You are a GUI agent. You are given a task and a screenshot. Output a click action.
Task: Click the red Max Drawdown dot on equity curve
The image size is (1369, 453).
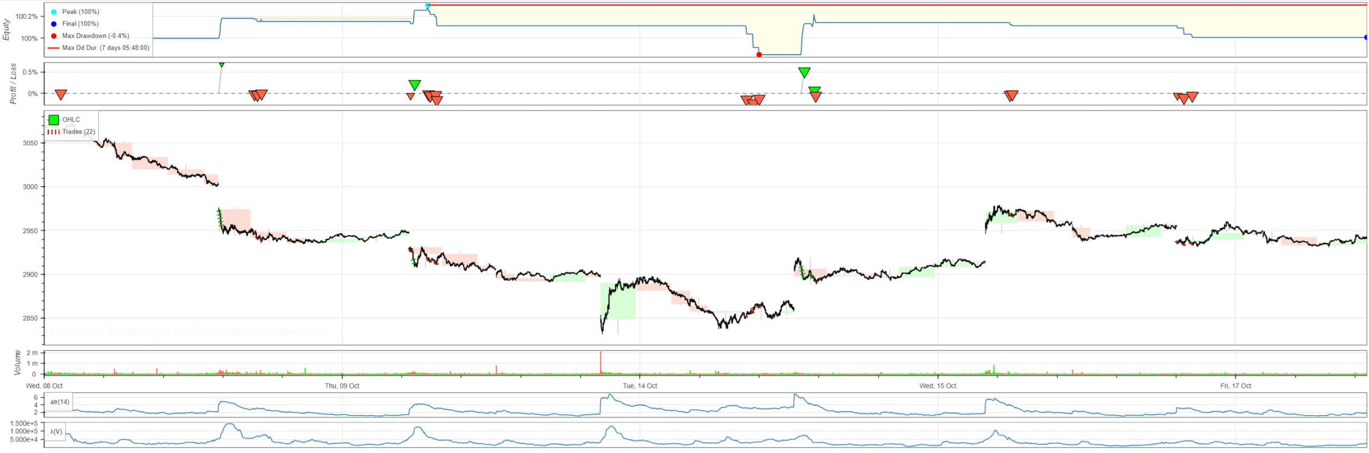(759, 55)
